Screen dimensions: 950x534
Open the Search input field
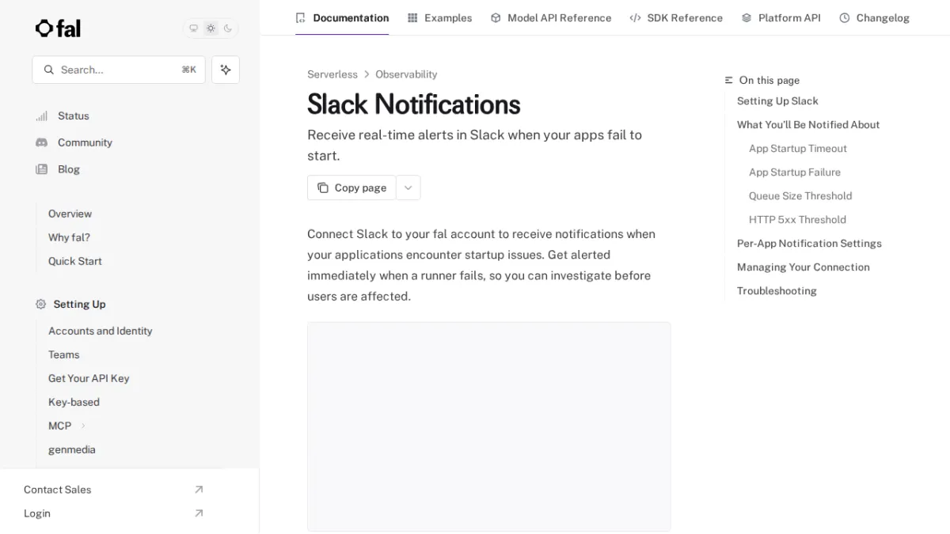[119, 70]
